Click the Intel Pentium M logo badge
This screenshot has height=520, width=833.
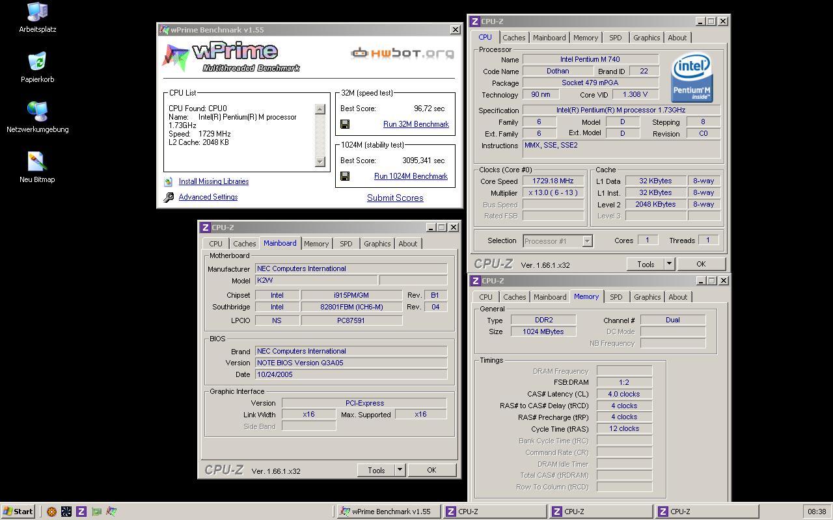tap(691, 79)
